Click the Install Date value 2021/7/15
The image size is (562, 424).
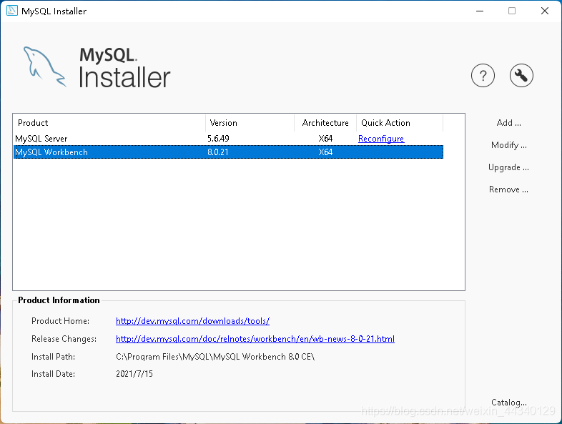[134, 374]
